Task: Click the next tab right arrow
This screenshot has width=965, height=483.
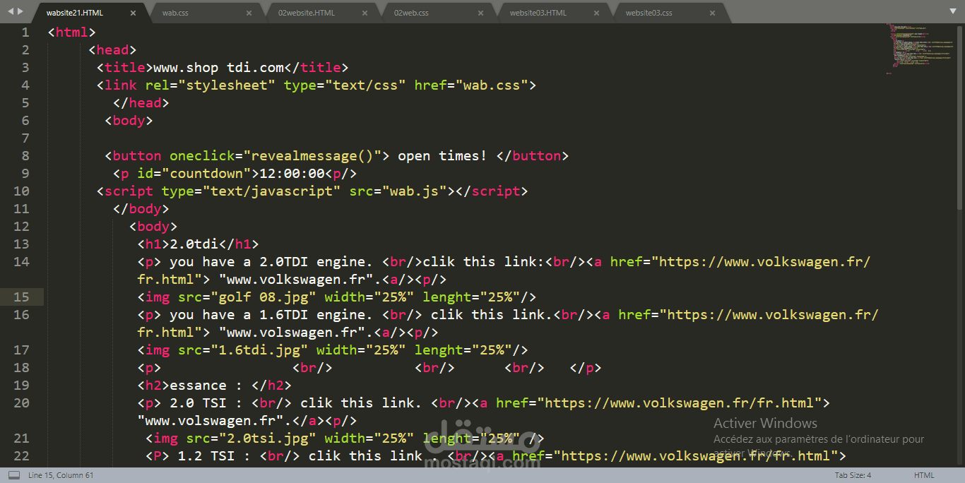Action: 20,12
